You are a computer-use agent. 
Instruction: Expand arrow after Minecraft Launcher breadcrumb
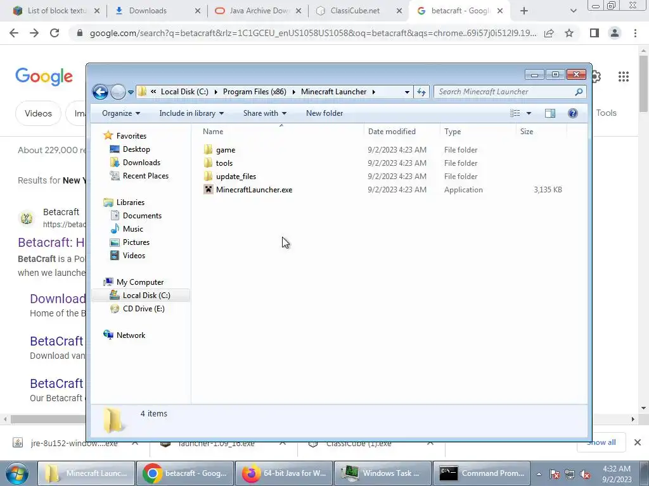(x=374, y=92)
